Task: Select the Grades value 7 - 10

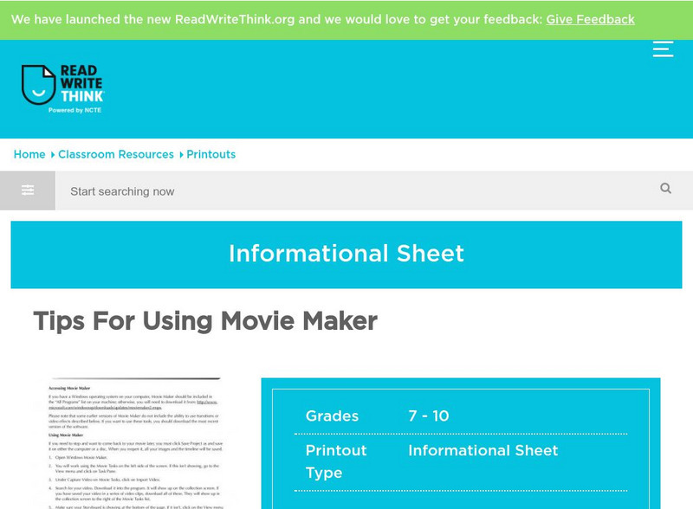Action: [429, 416]
